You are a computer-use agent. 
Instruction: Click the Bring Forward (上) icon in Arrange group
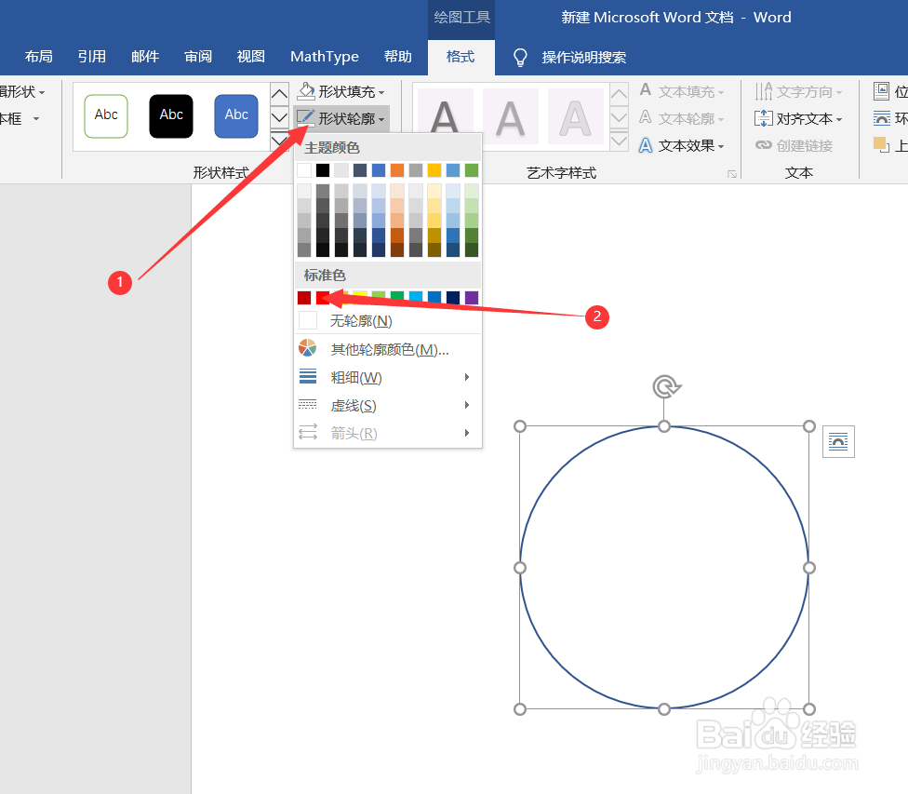881,144
